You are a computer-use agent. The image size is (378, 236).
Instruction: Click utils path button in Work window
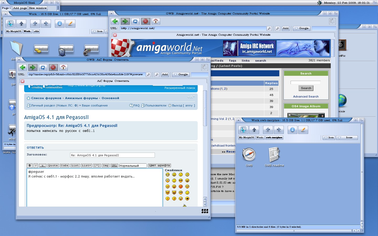coord(36,31)
